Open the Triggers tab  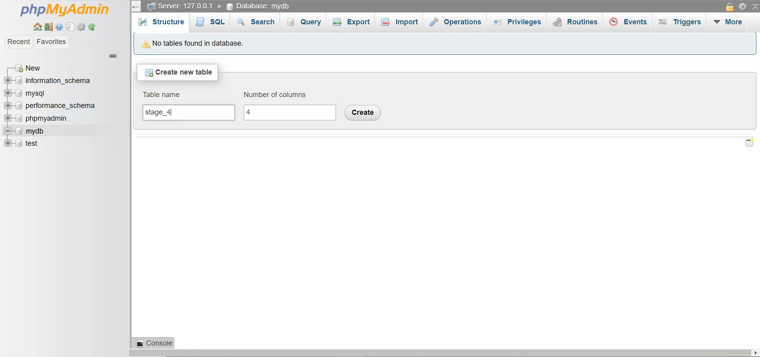680,22
